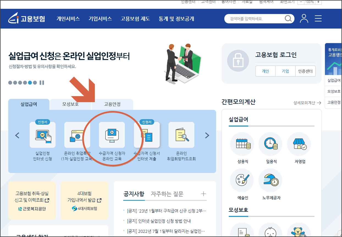Viewport: 342px width, 237px height.
Task: Click the 개인 login button
Action: pos(265,71)
